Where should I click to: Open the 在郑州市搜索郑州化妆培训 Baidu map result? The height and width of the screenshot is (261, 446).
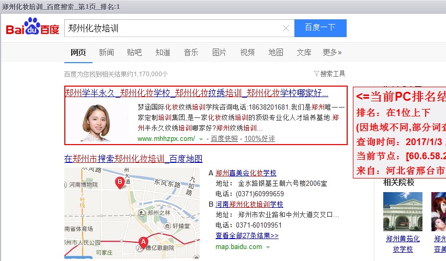click(133, 159)
